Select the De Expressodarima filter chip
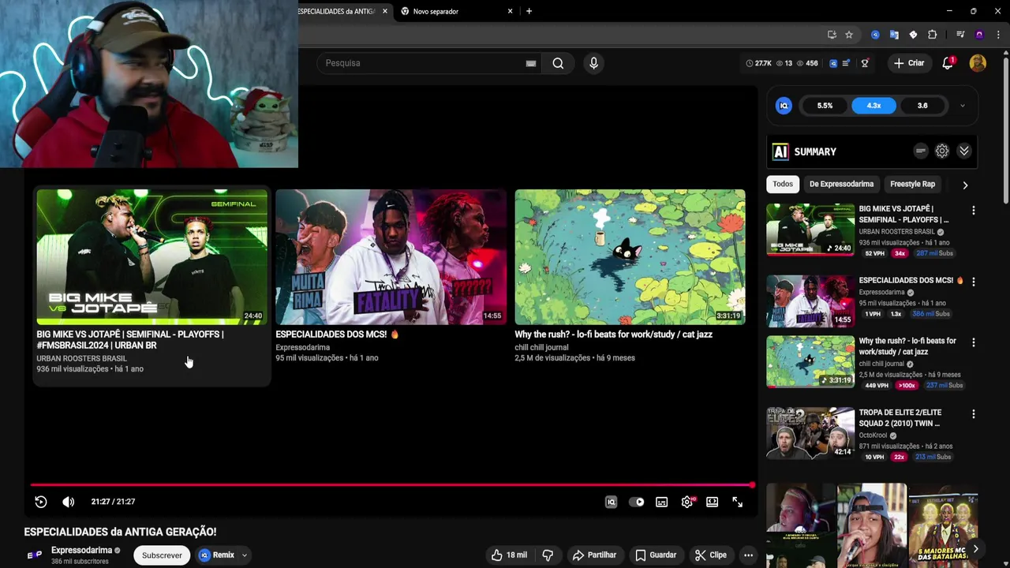Screen dimensions: 1010x568 841,185
